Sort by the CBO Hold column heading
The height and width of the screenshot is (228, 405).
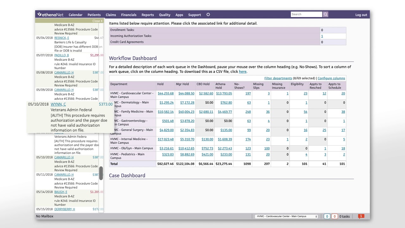pos(203,84)
